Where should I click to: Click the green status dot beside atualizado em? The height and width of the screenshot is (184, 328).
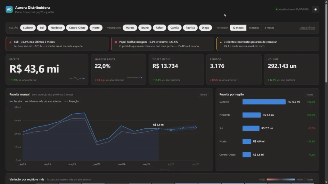coord(276,9)
